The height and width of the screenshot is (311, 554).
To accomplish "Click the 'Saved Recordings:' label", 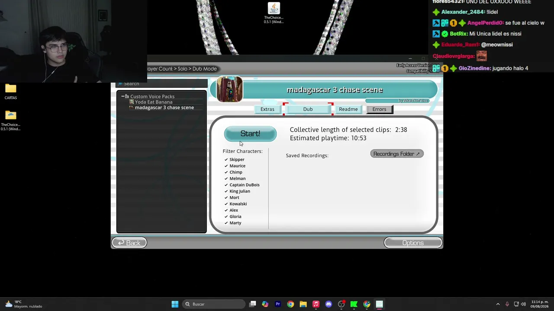I will point(307,155).
